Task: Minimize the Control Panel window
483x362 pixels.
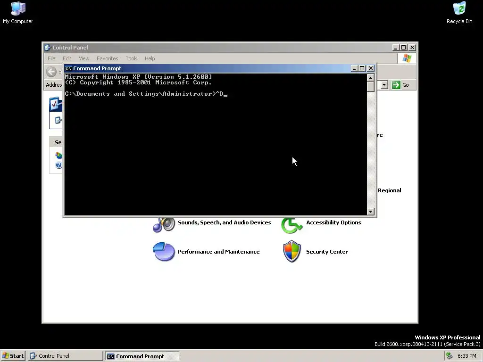Action: point(396,48)
